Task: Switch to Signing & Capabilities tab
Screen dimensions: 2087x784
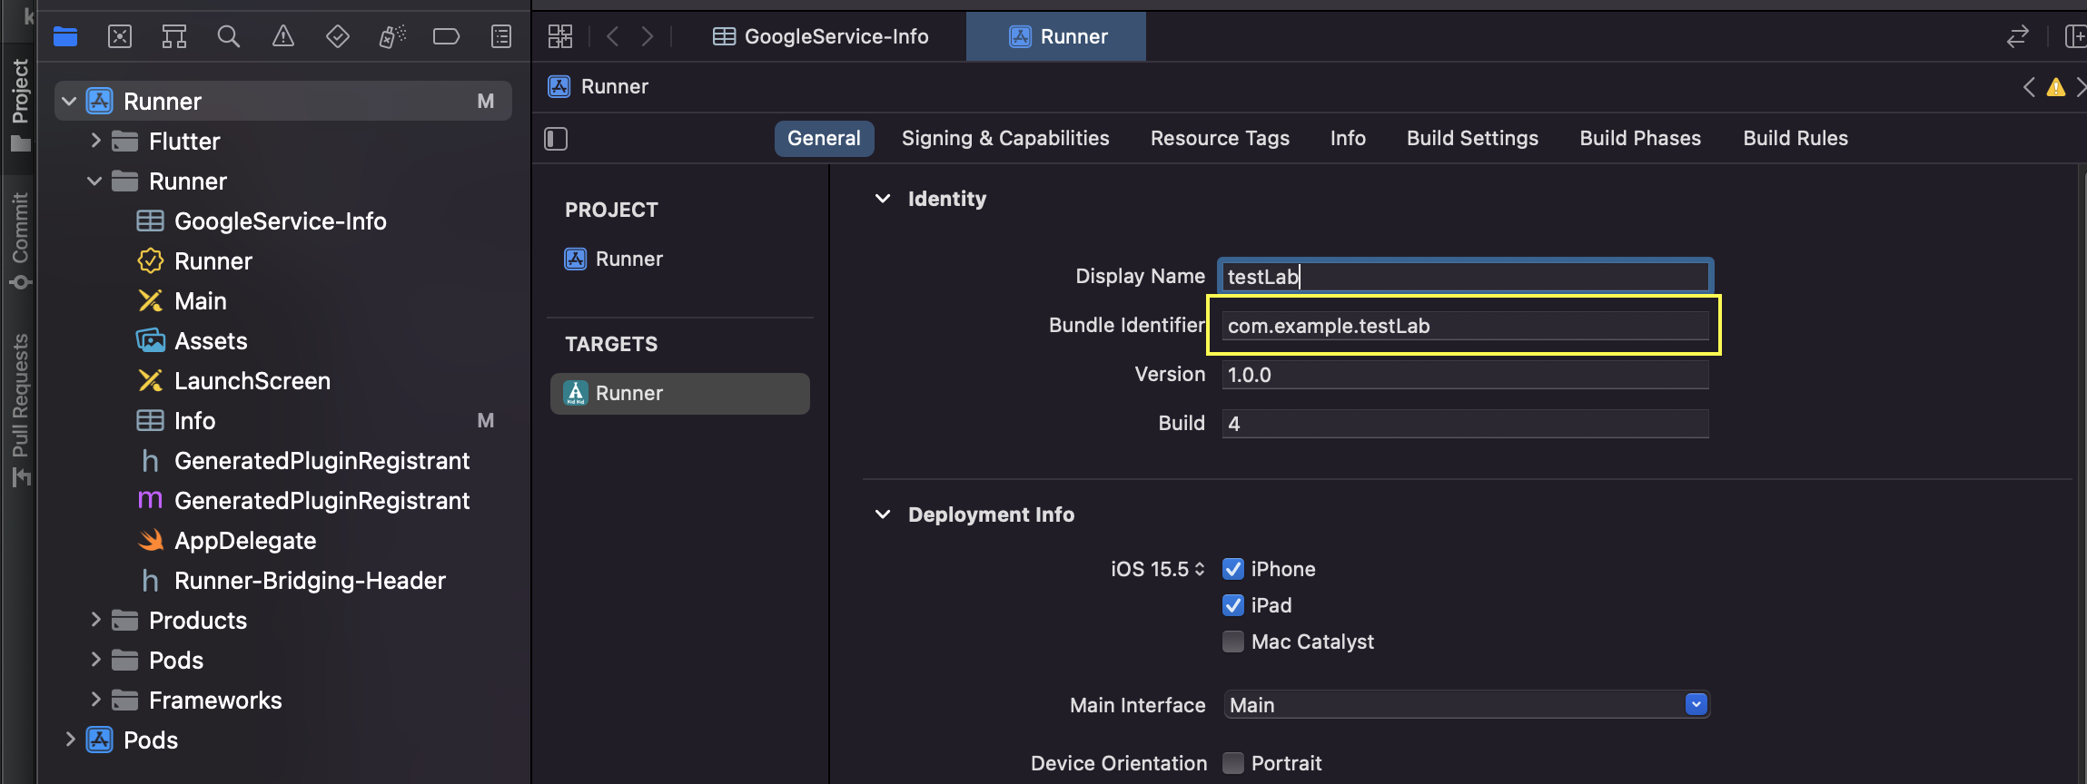Action: [x=1005, y=139]
